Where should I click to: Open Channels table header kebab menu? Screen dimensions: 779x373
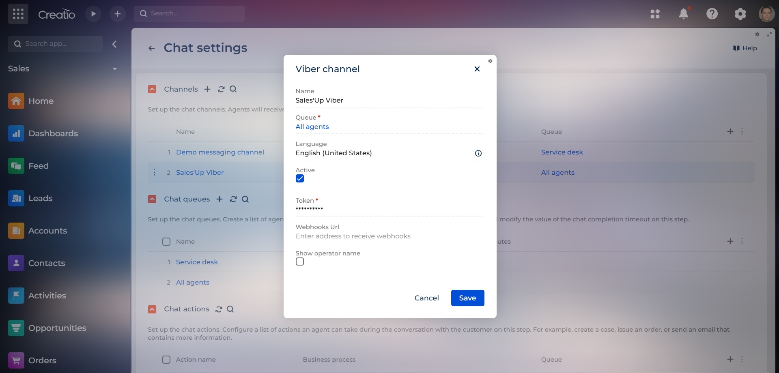click(x=742, y=131)
